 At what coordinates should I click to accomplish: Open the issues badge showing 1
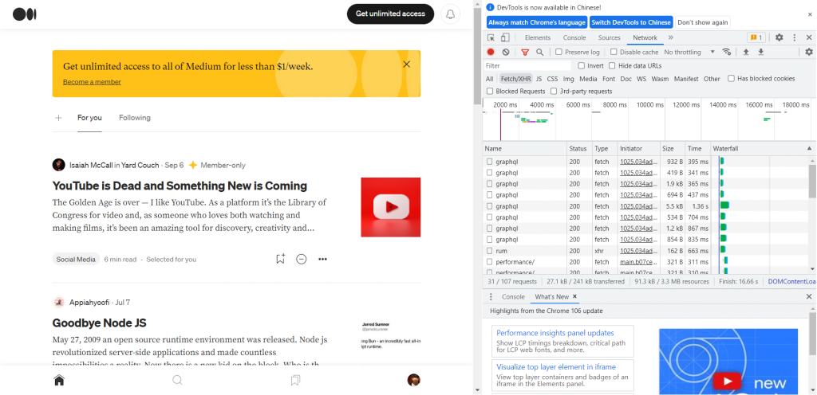pyautogui.click(x=756, y=37)
